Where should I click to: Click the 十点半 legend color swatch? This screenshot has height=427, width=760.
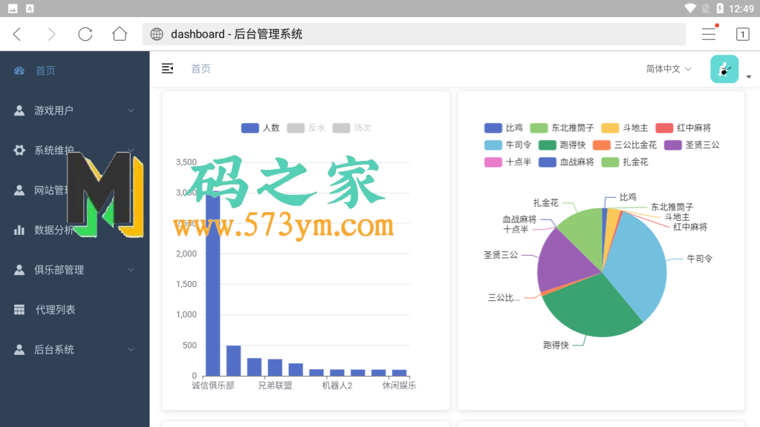[493, 162]
